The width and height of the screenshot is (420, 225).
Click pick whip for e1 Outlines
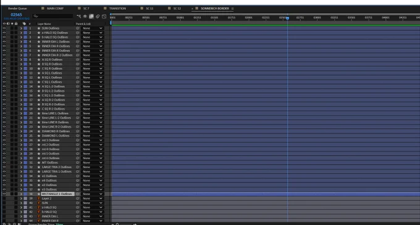pyautogui.click(x=78, y=176)
